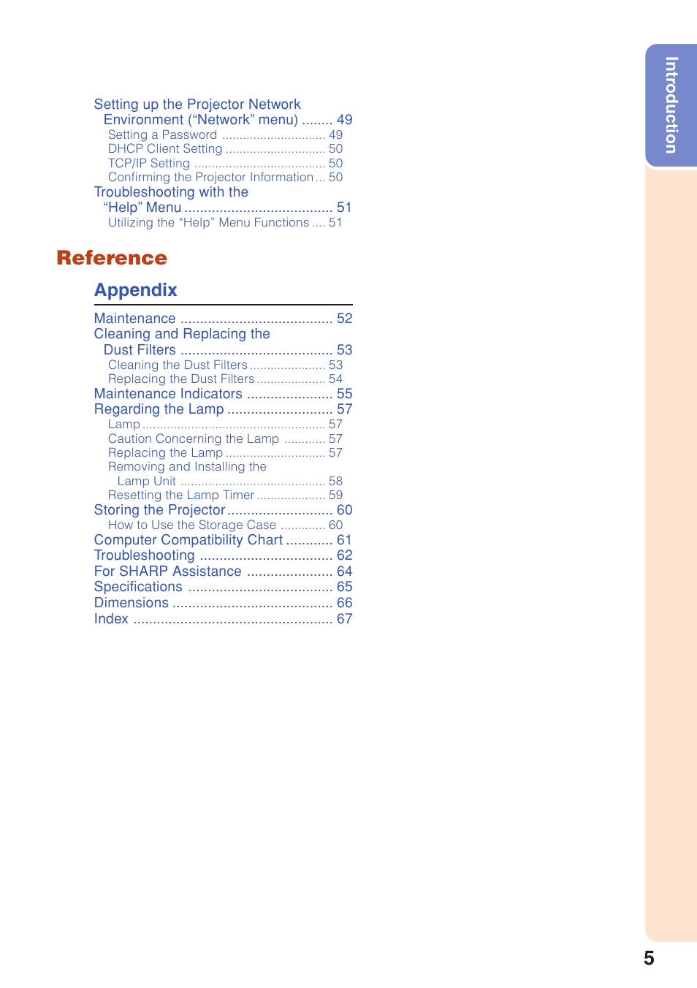Click How to Use the Storage Case
Viewport: 697px width, 988px height.
pos(192,525)
